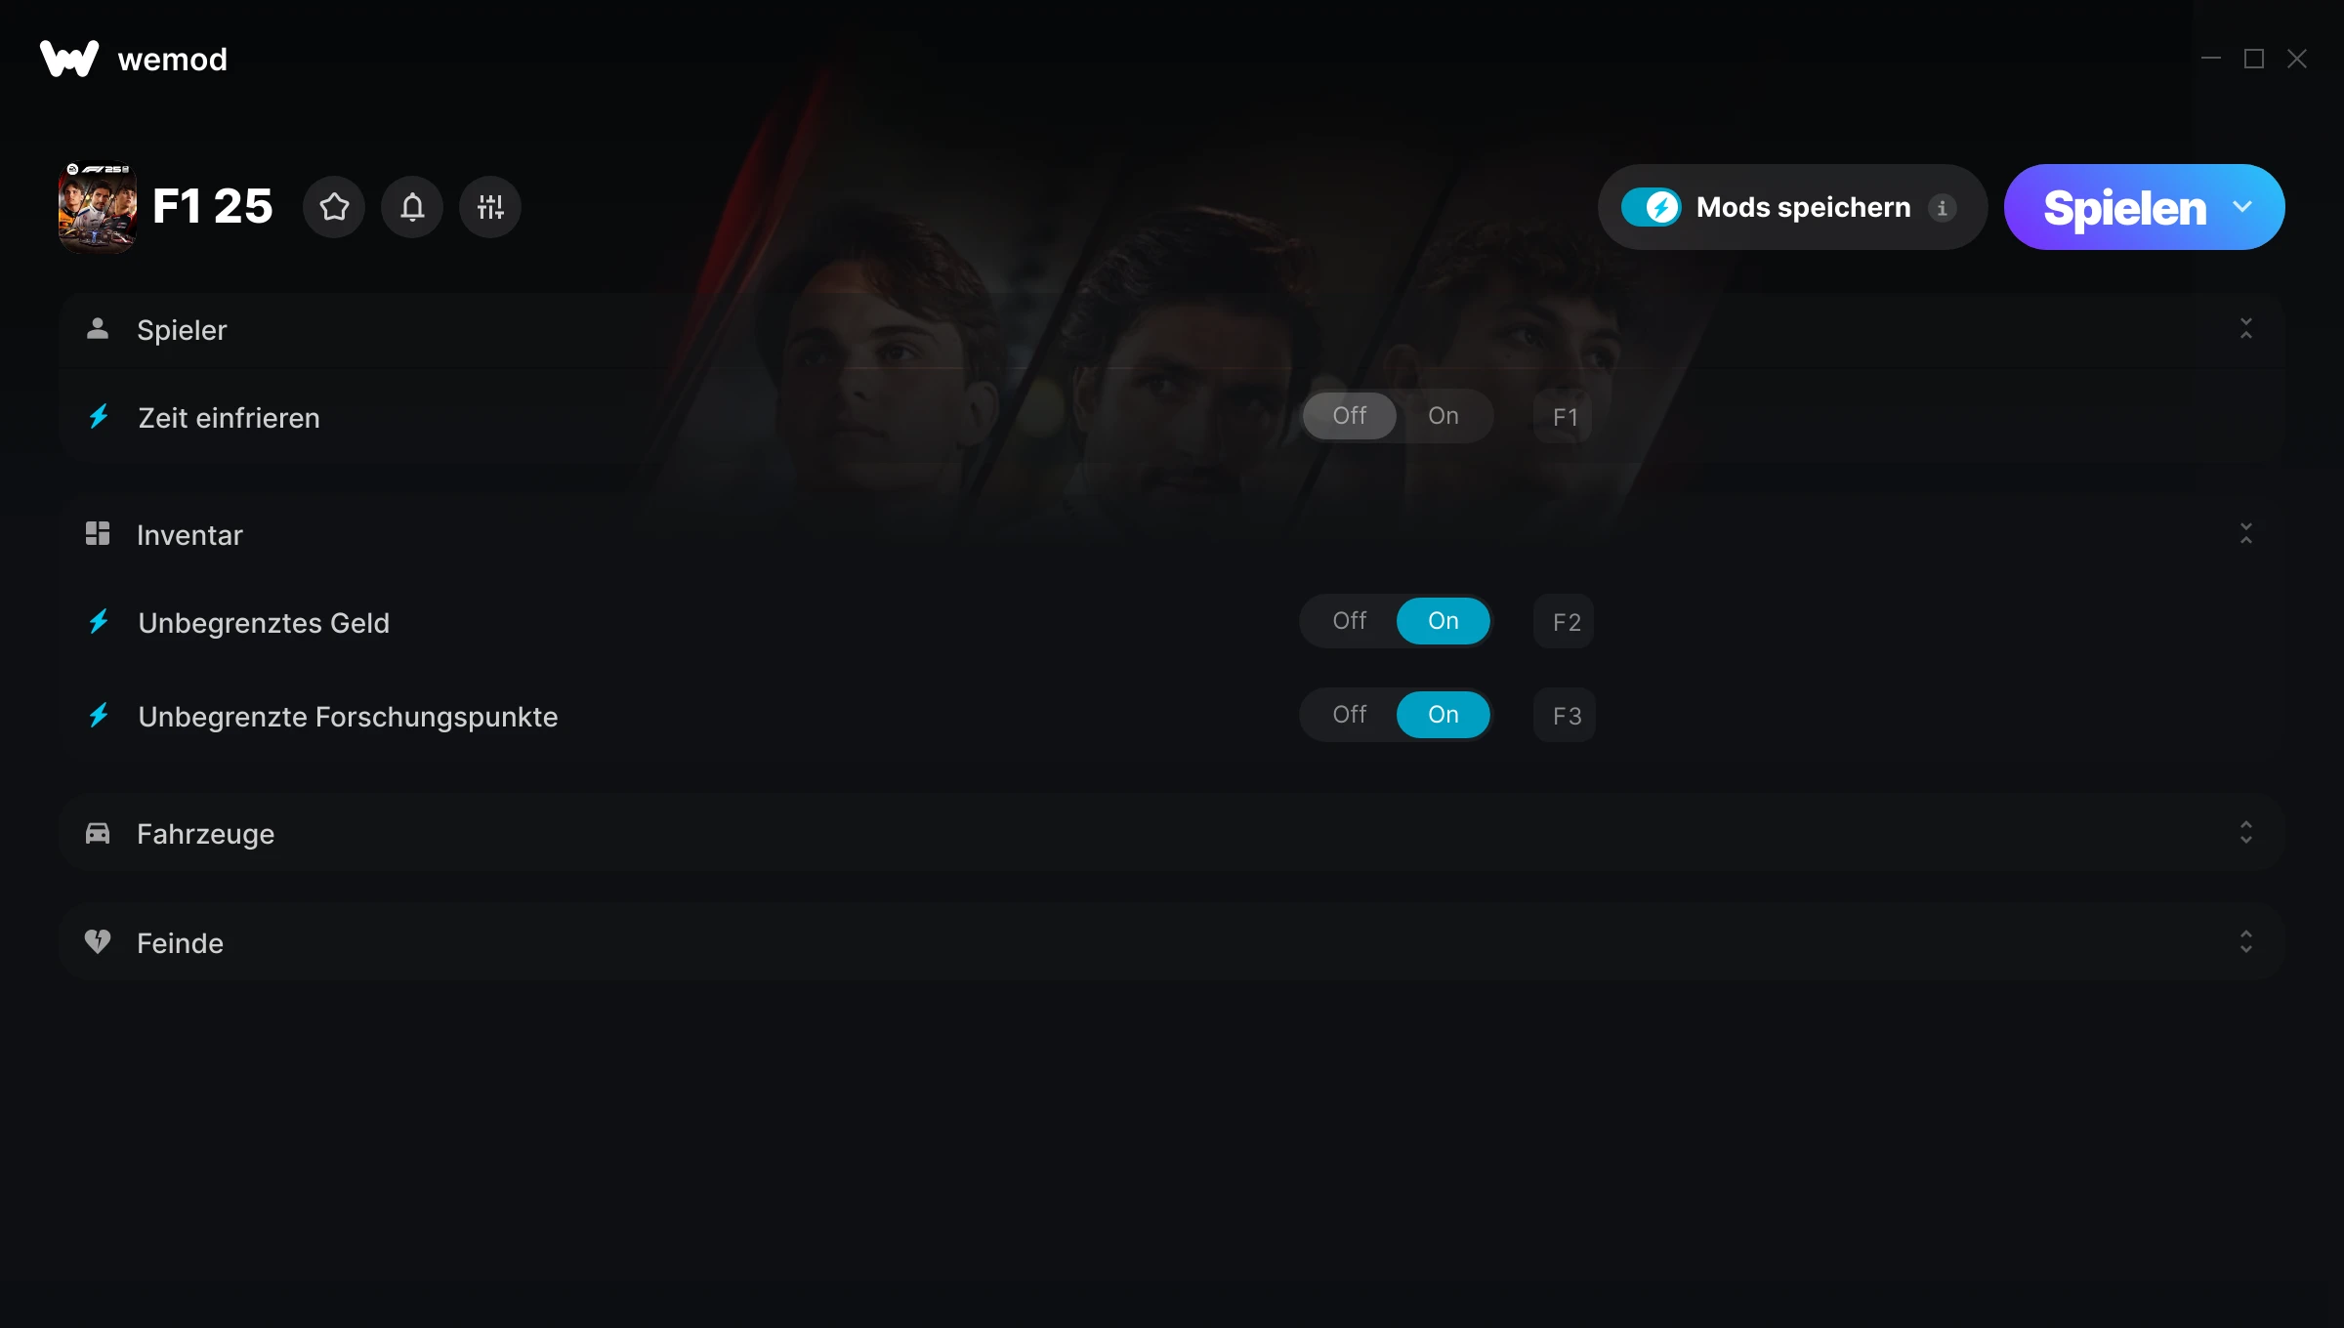Click the lightning icon next to Unbegrenztes Geld
This screenshot has width=2344, height=1328.
tap(99, 622)
